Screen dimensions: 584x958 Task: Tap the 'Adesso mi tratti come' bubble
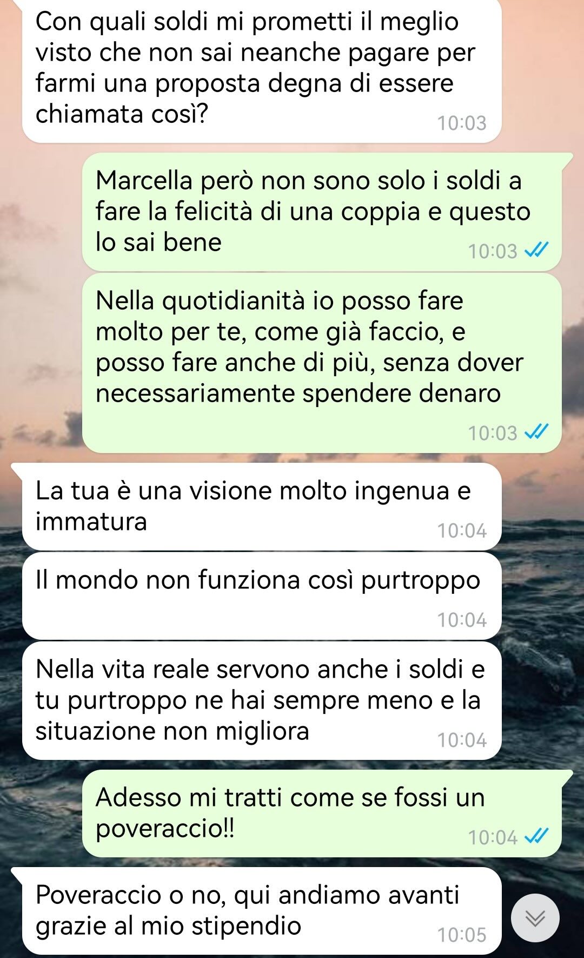[x=322, y=813]
